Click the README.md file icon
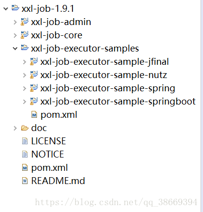This screenshot has height=212, width=203. click(x=25, y=181)
